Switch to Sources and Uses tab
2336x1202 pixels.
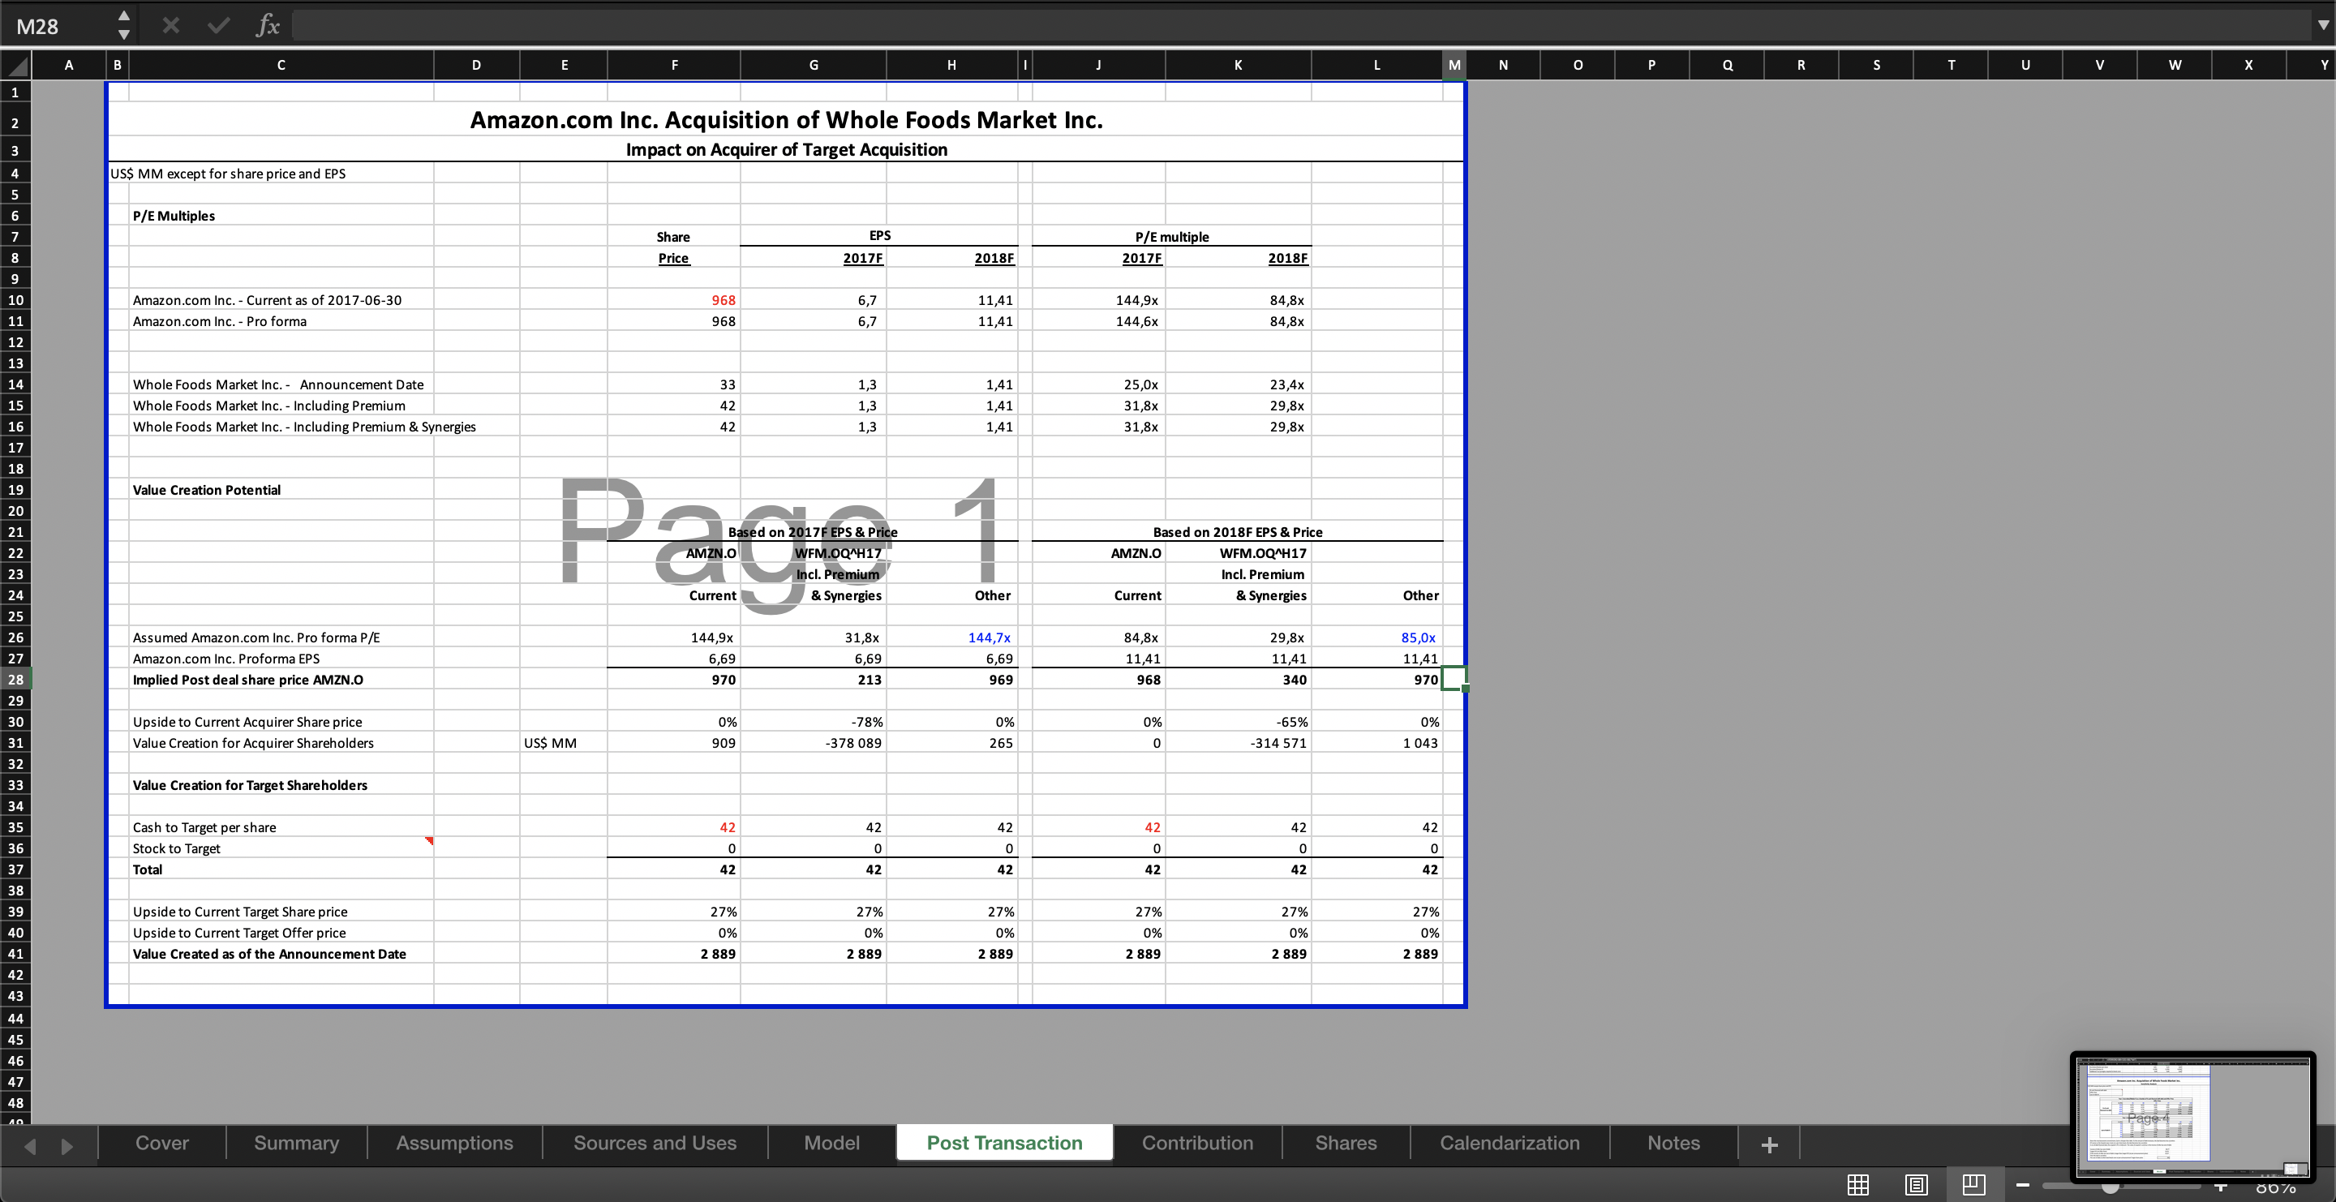[x=655, y=1143]
